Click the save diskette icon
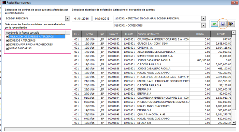The height and width of the screenshot is (132, 239). point(223,24)
